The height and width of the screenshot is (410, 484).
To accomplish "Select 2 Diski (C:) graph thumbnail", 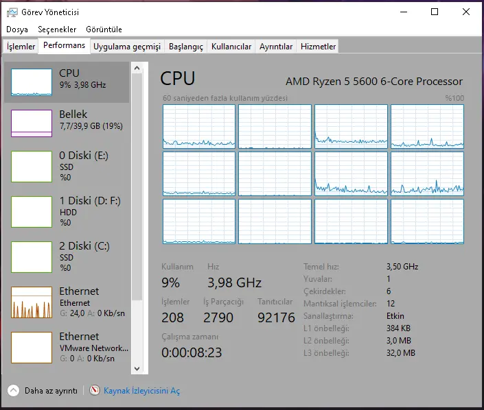I will click(32, 257).
